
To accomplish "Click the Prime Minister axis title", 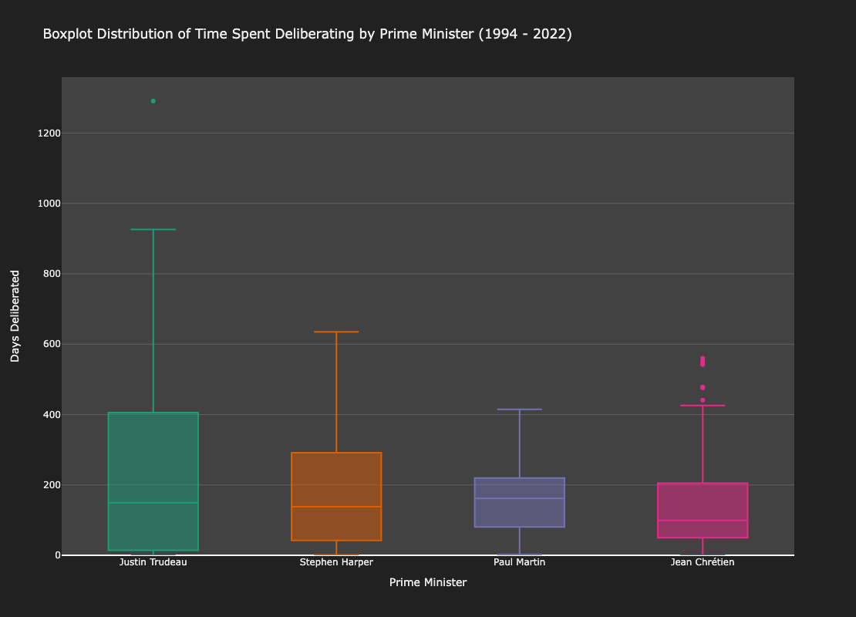I will pyautogui.click(x=428, y=582).
